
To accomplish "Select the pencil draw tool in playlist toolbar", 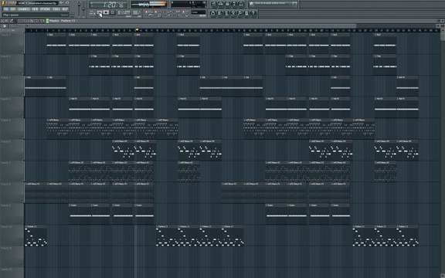I will 12,21.
